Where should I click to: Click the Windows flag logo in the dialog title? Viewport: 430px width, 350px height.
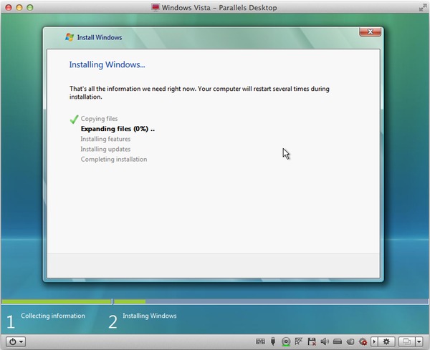[70, 37]
